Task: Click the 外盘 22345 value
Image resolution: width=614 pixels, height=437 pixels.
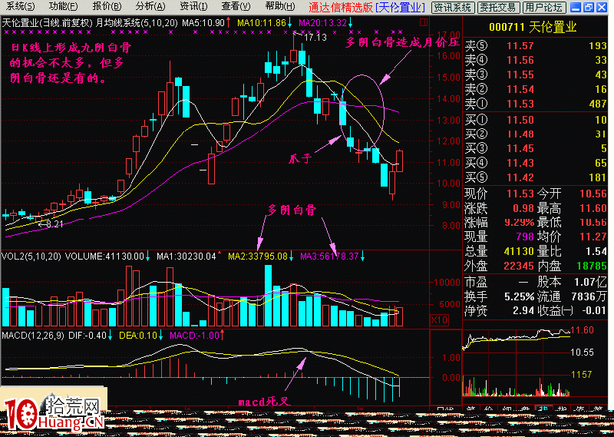Action: (x=519, y=267)
